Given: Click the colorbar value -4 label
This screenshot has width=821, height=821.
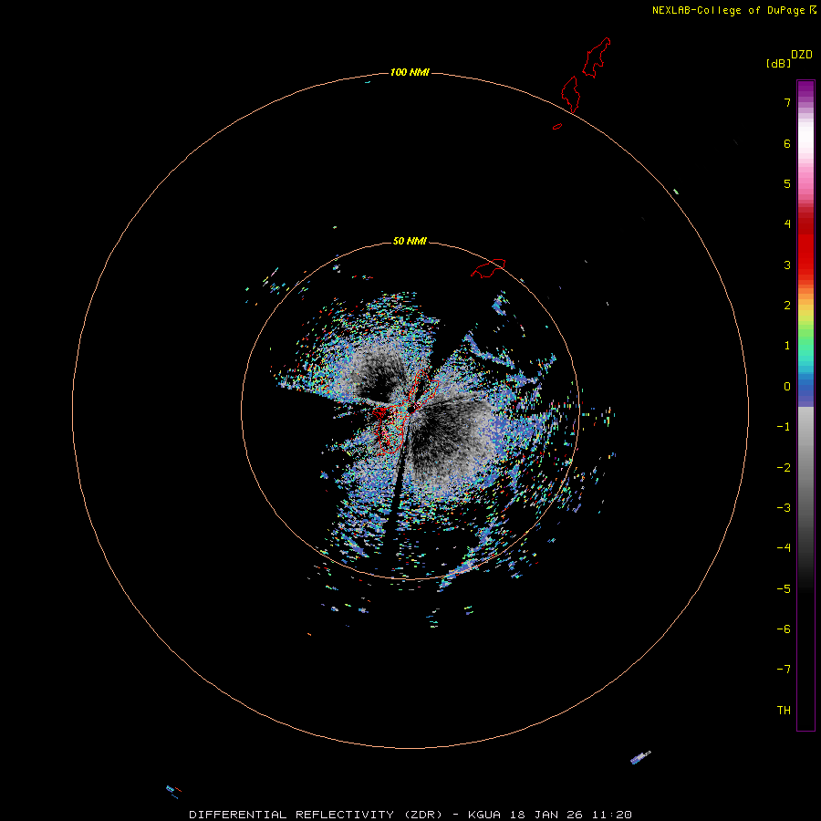Looking at the screenshot, I should click(x=784, y=548).
